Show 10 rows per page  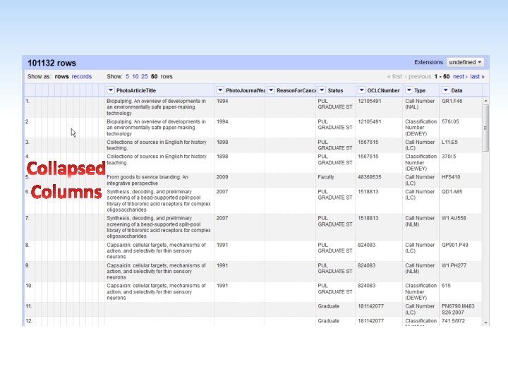click(135, 76)
